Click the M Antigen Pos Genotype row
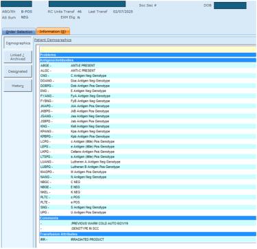This screenshot has width=257, height=249. [148, 171]
